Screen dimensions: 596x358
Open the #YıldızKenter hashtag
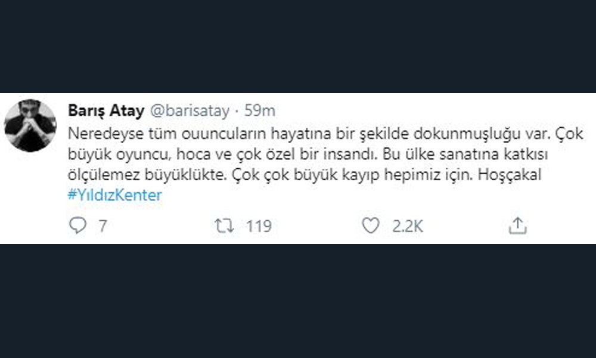click(x=116, y=195)
